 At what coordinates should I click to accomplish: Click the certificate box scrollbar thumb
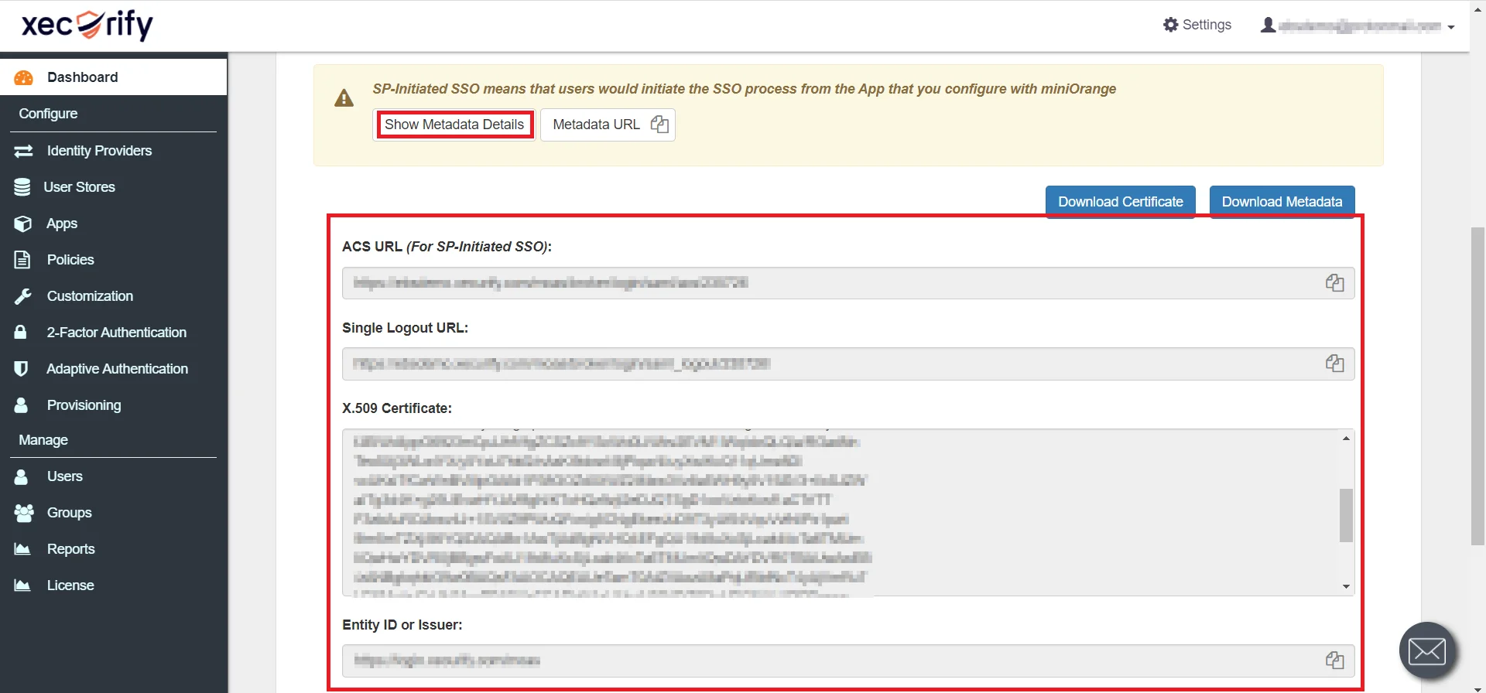1346,515
